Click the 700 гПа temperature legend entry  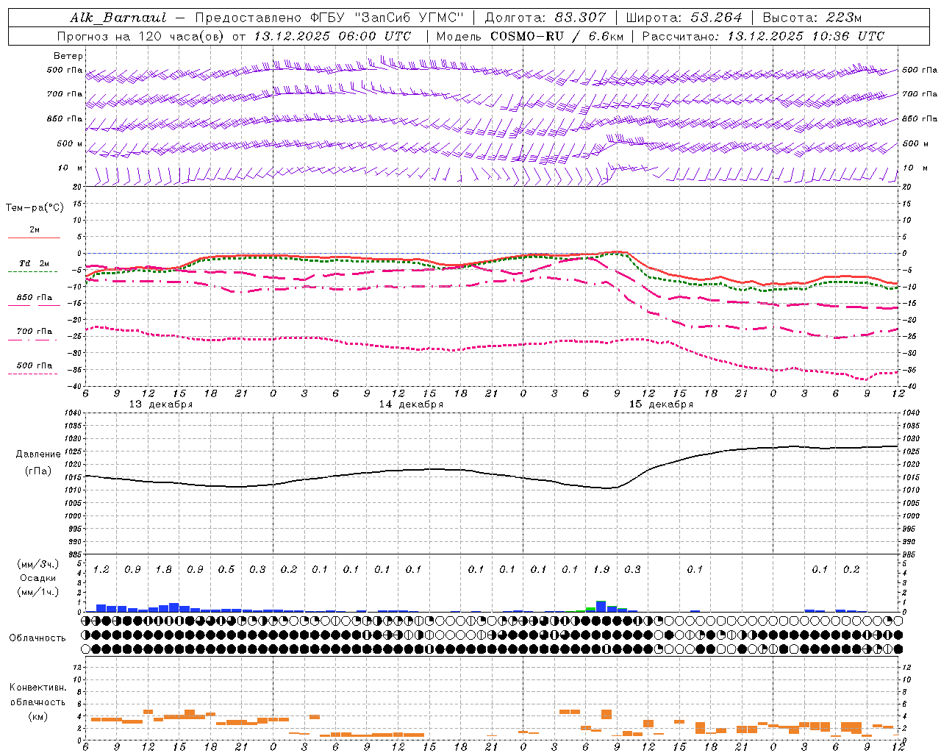tap(35, 332)
